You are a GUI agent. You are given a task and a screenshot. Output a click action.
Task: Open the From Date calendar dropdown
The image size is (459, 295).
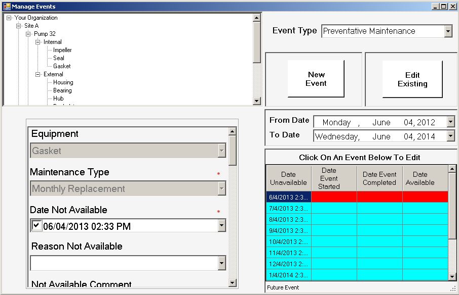450,122
